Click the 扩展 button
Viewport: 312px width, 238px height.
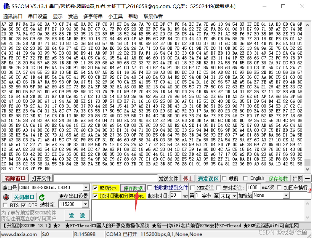pyautogui.click(x=298, y=179)
